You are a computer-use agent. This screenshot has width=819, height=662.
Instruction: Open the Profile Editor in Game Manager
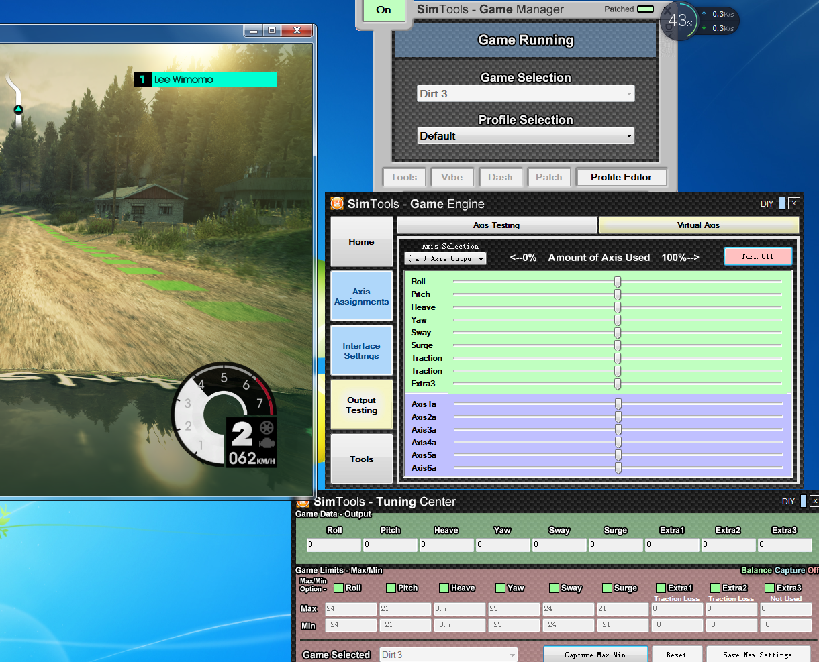tap(621, 177)
